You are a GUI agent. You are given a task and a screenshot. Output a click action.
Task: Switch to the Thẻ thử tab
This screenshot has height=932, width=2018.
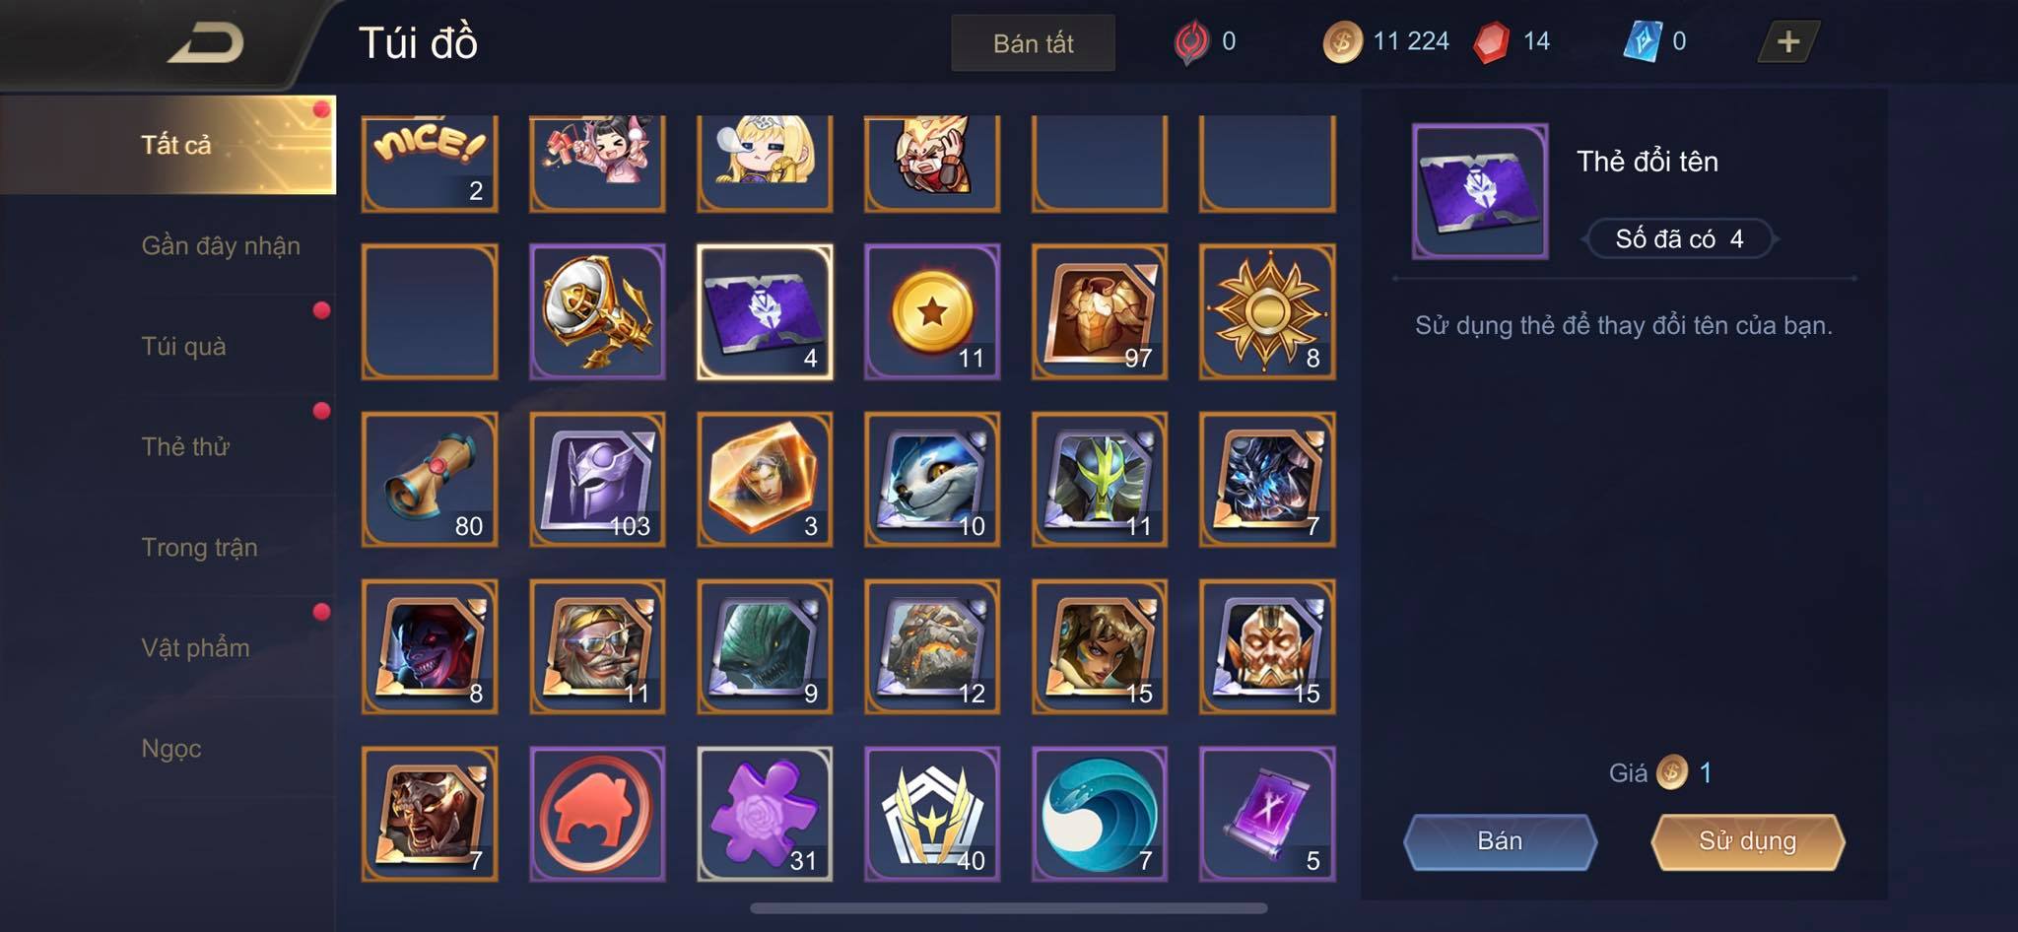[x=185, y=446]
